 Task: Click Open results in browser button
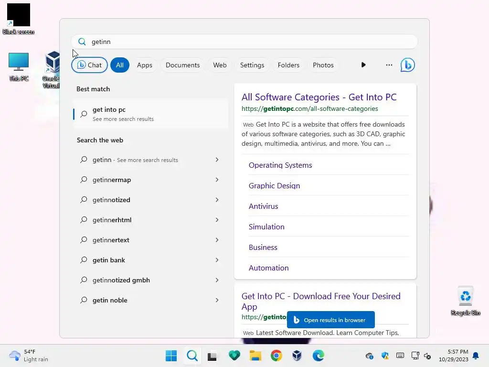(x=330, y=320)
